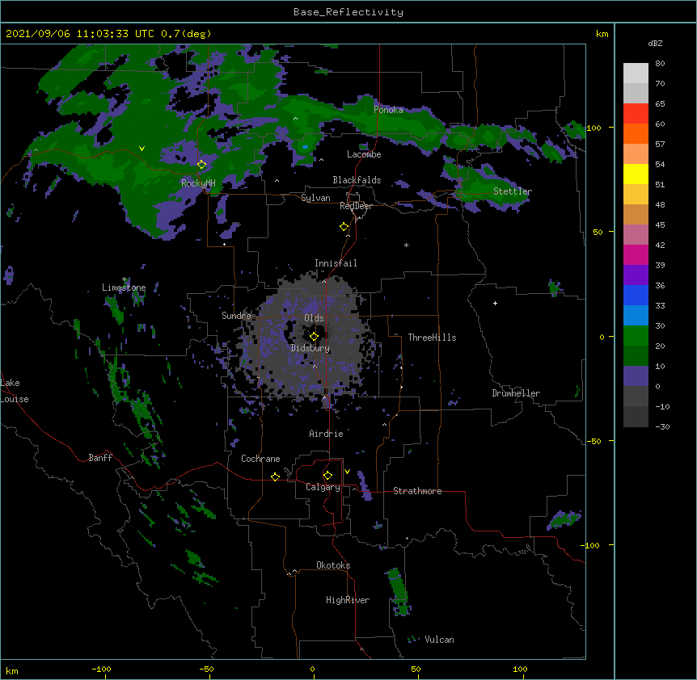This screenshot has height=680, width=697.
Task: Select the blue 33-36 dBZ legend swatch
Action: point(636,295)
